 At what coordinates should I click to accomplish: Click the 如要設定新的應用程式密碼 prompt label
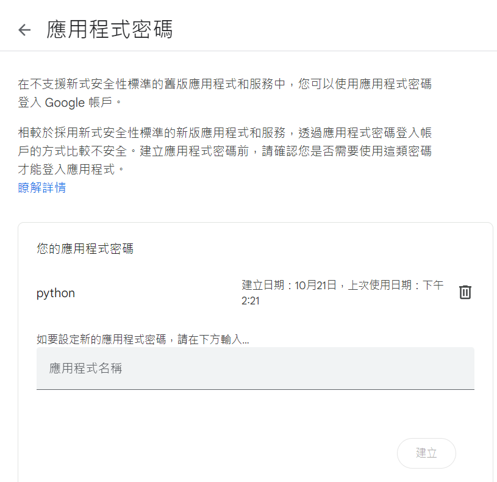[x=101, y=340]
